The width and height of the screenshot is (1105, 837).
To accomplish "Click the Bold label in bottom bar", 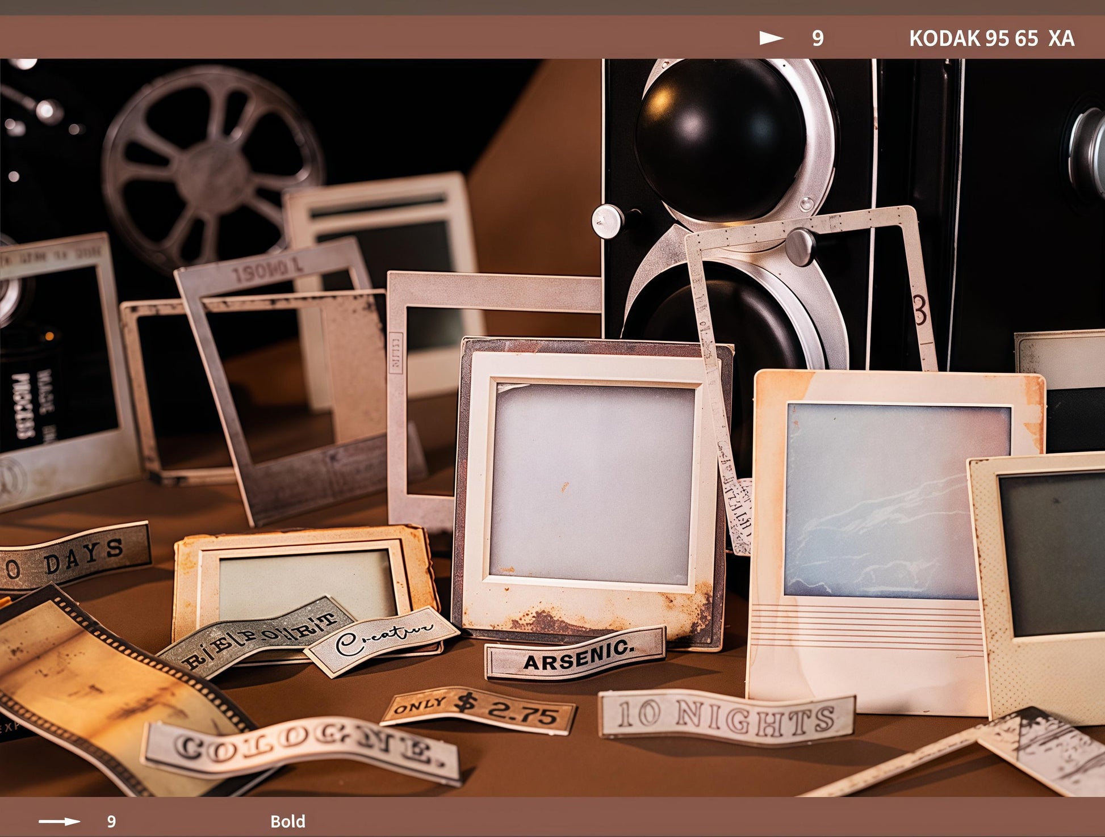I will (287, 821).
